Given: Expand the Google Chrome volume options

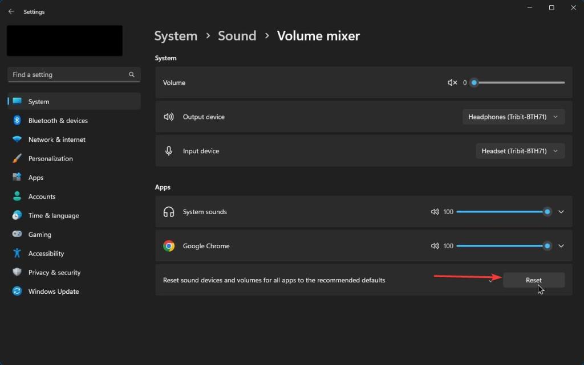Looking at the screenshot, I should pyautogui.click(x=561, y=246).
